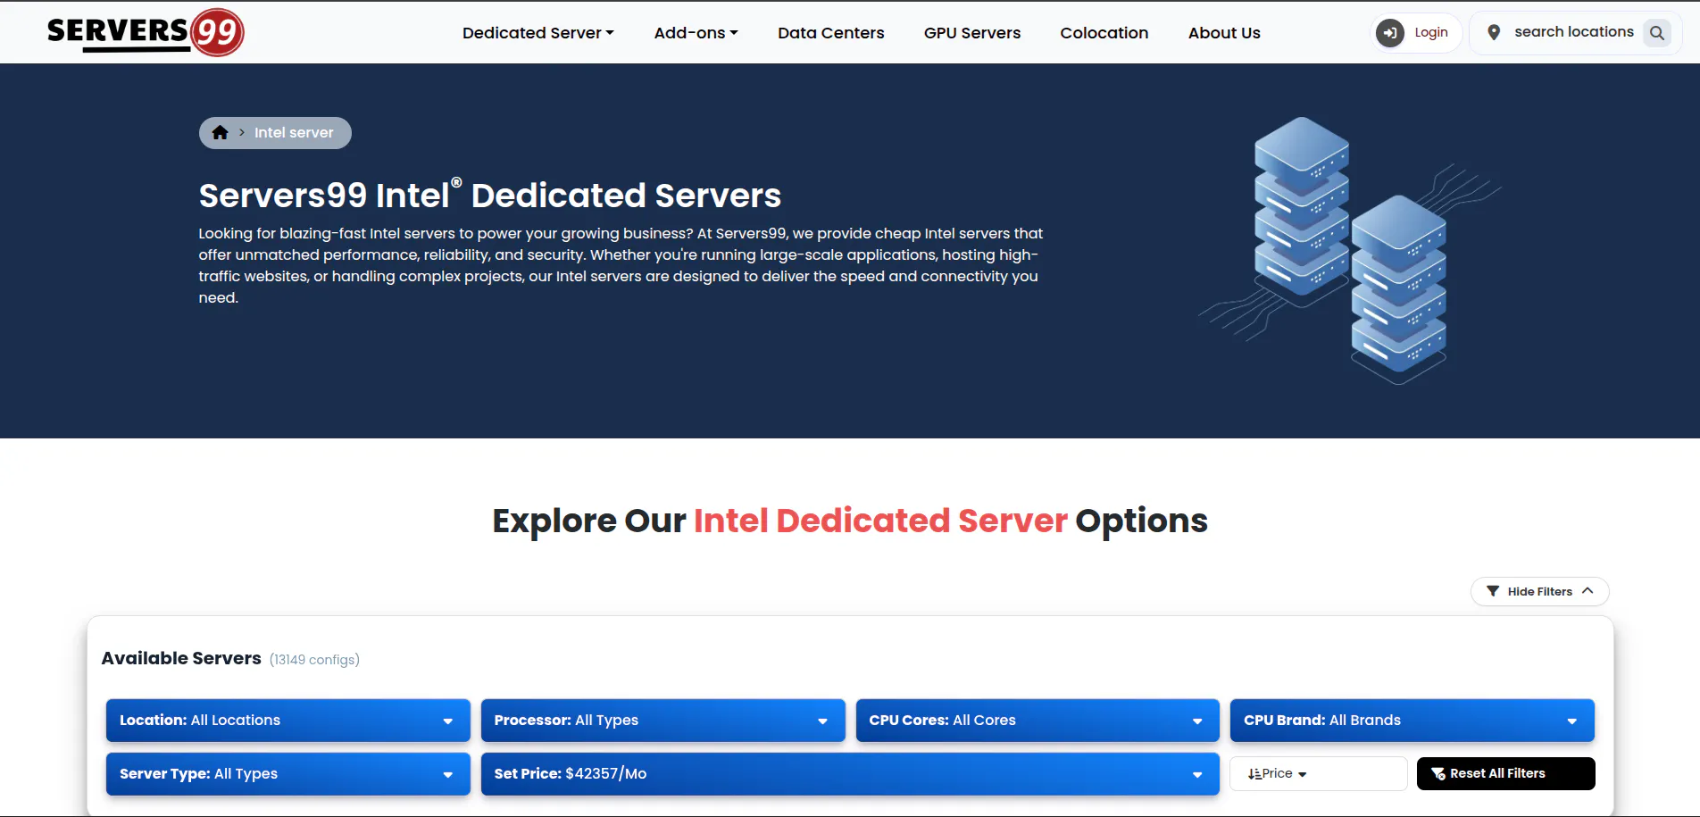
Task: Click the Servers99 logo
Action: [x=146, y=32]
